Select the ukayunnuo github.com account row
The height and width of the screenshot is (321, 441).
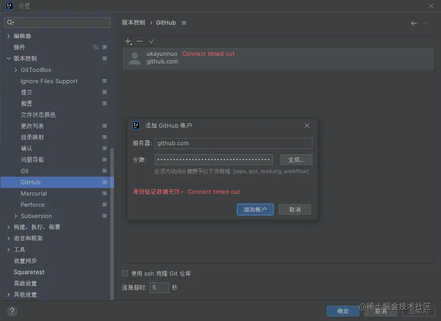278,58
